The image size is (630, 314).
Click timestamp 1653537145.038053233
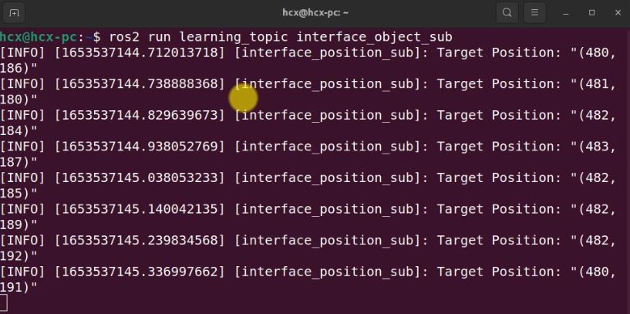pos(139,177)
